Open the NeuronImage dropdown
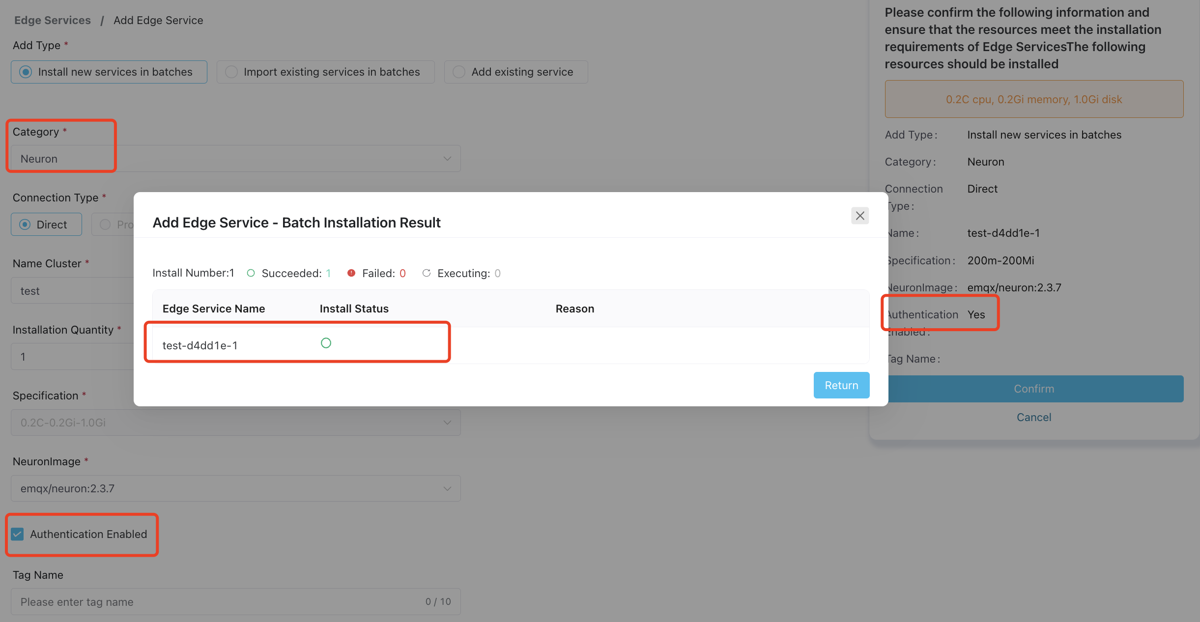This screenshot has height=622, width=1200. click(x=236, y=488)
